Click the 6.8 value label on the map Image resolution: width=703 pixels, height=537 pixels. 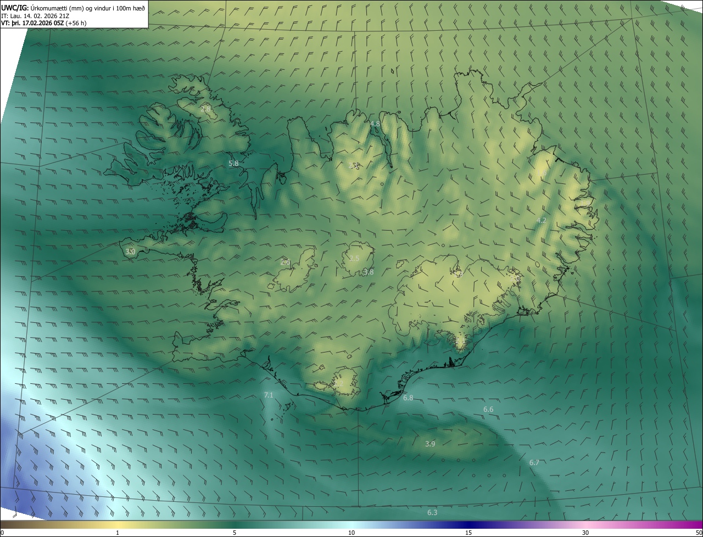click(408, 398)
